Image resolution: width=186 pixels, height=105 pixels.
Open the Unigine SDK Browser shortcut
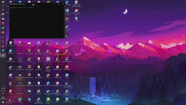(48, 101)
